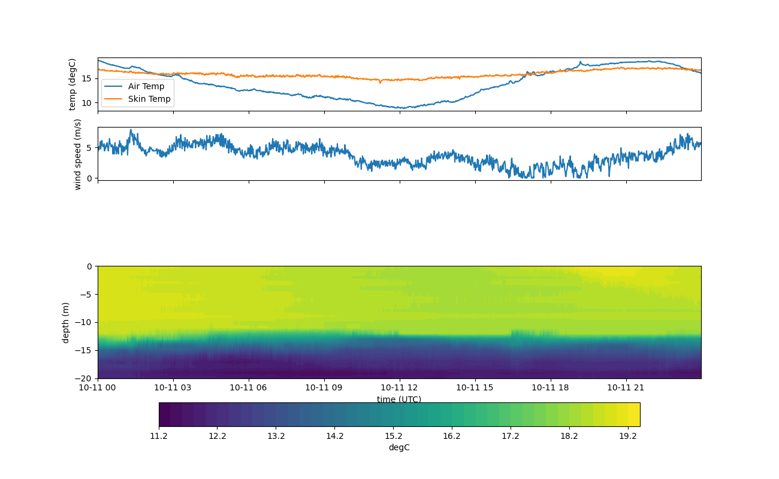The image size is (779, 479).
Task: Click the "degC" colorbar label
Action: 399,447
